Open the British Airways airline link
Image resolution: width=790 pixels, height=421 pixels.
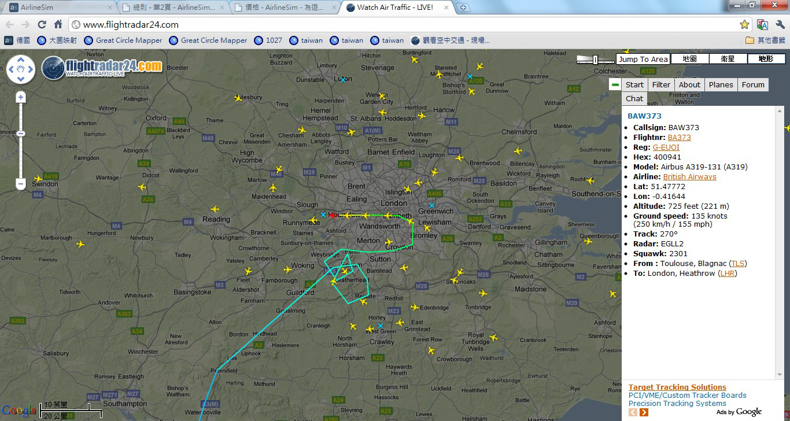[x=689, y=176]
